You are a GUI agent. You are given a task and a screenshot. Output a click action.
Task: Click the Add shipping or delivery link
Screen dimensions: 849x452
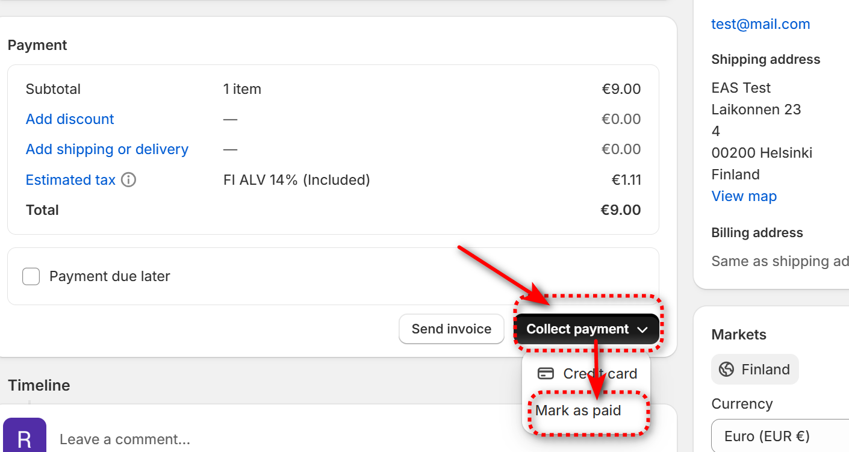click(x=107, y=149)
